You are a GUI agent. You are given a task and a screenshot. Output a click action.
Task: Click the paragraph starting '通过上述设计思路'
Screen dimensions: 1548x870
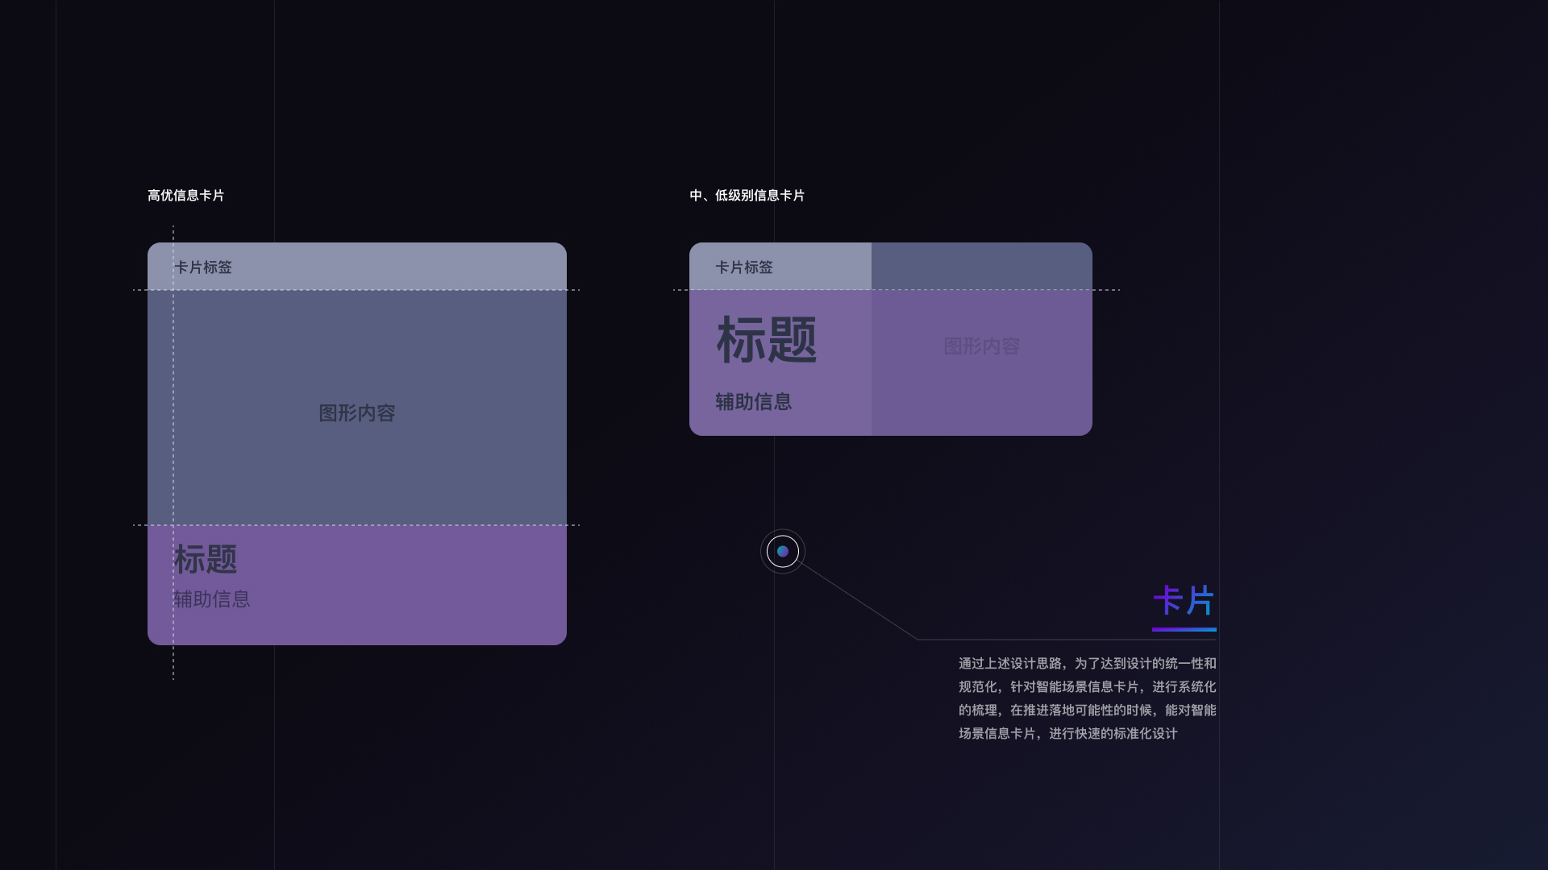1087,698
